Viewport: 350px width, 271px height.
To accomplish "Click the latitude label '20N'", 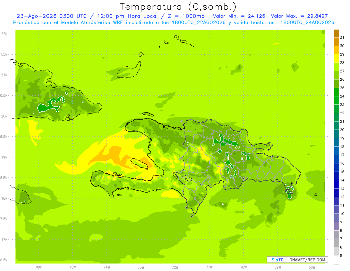I will tap(4, 116).
